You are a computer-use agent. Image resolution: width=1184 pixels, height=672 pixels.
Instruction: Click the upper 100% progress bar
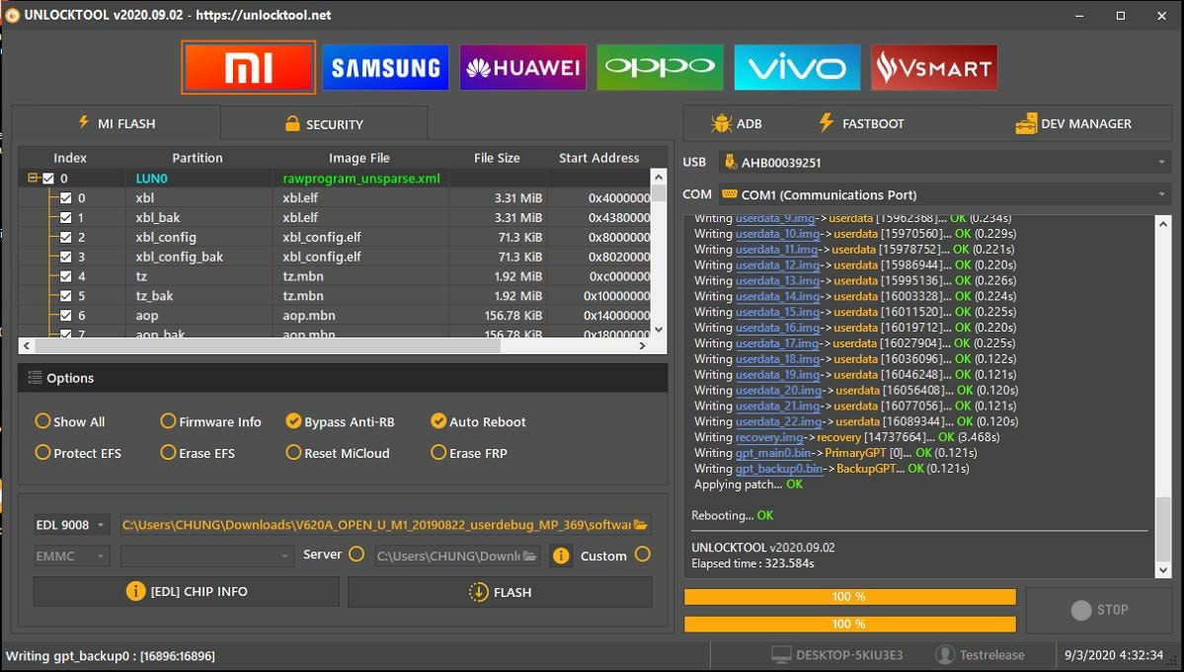click(849, 597)
